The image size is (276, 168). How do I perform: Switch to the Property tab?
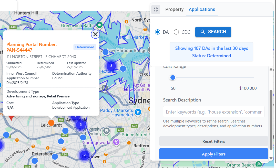(x=174, y=9)
